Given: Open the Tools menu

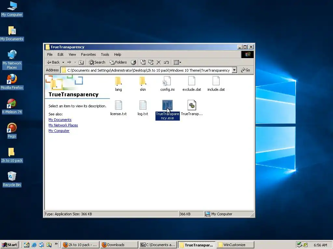Looking at the screenshot, I should [105, 54].
